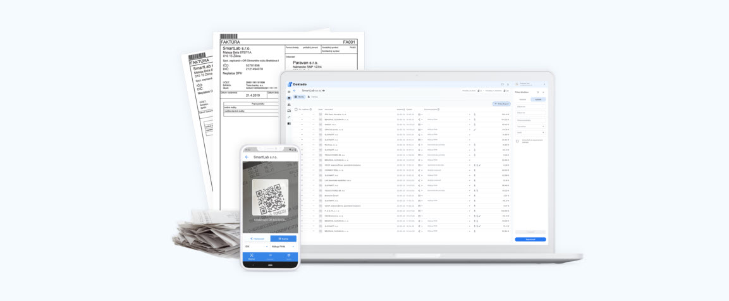Open the hamburger menu in left sidebar

click(289, 91)
